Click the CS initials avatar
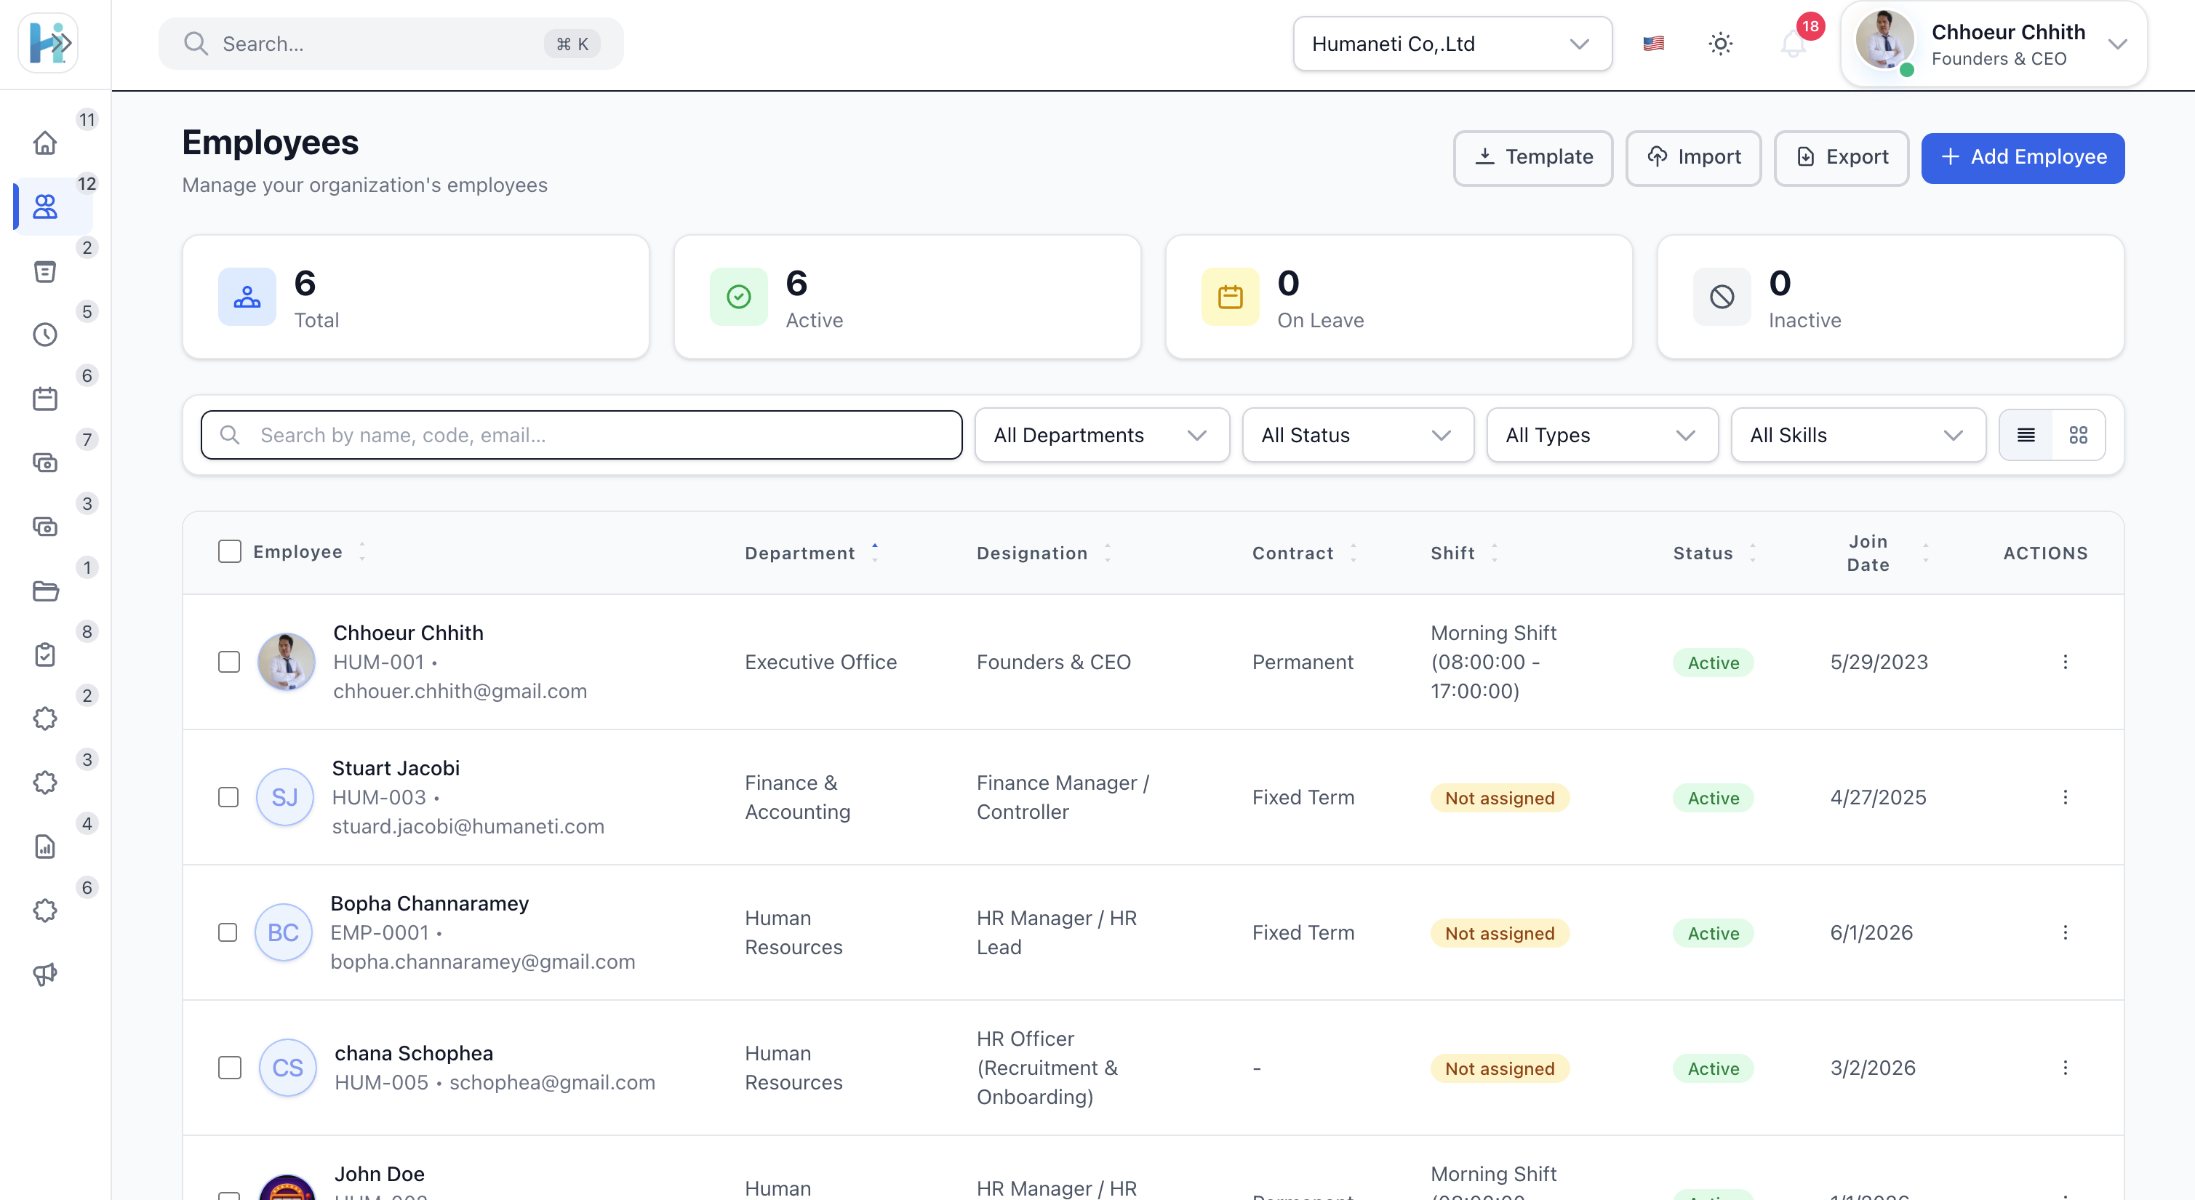Image resolution: width=2195 pixels, height=1200 pixels. click(287, 1067)
